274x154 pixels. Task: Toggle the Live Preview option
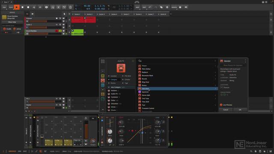point(226,105)
